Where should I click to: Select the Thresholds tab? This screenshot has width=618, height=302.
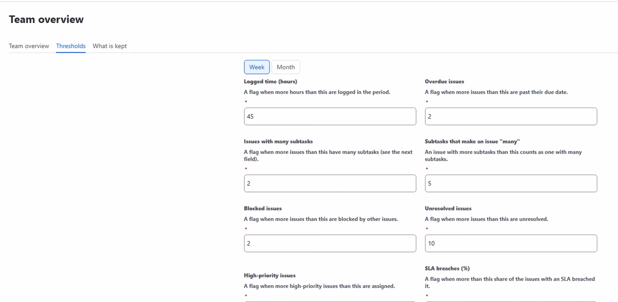tap(71, 46)
